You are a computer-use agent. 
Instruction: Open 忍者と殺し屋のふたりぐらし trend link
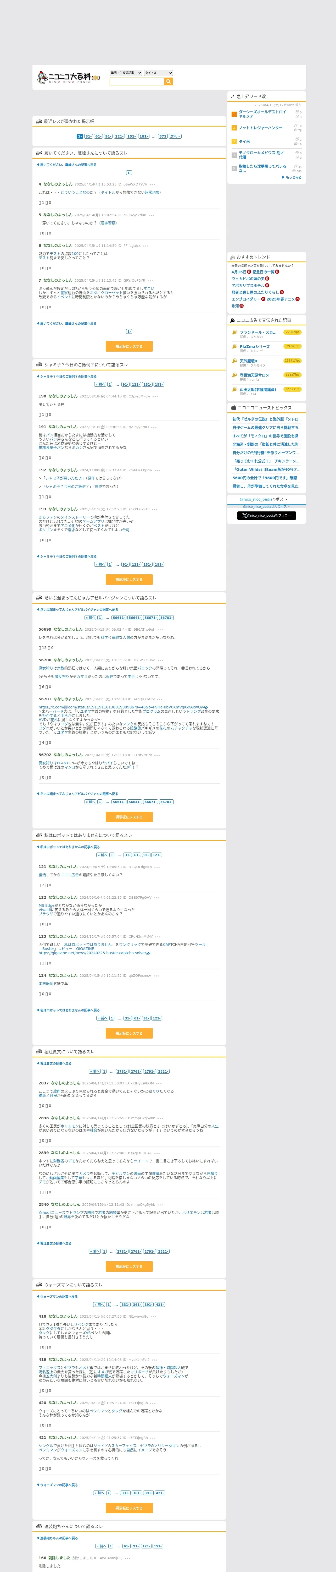coord(255,292)
